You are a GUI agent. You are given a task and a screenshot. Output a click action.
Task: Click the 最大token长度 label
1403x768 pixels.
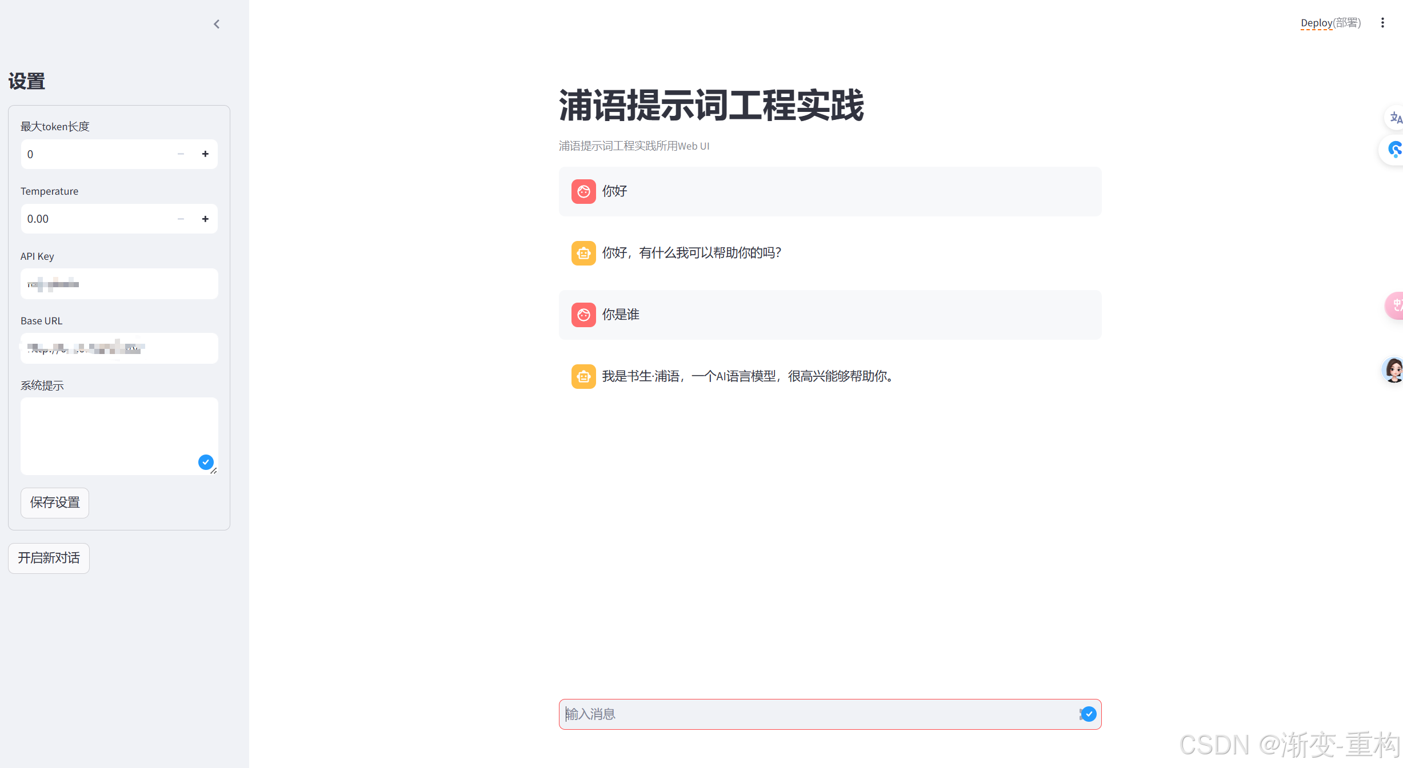click(55, 127)
